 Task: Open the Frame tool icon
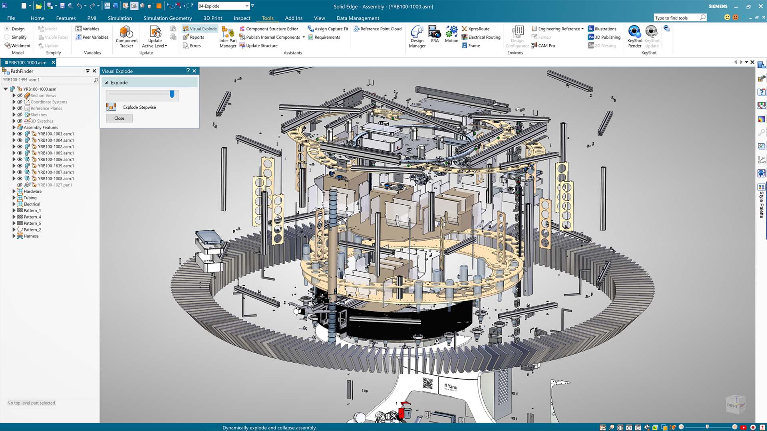coord(464,45)
